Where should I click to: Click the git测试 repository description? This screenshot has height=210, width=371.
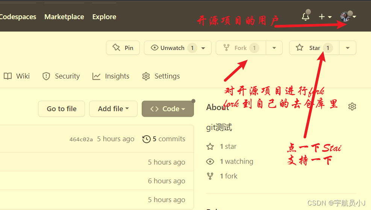coord(219,127)
